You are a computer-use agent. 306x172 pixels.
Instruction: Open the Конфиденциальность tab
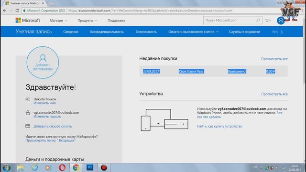(x=107, y=32)
